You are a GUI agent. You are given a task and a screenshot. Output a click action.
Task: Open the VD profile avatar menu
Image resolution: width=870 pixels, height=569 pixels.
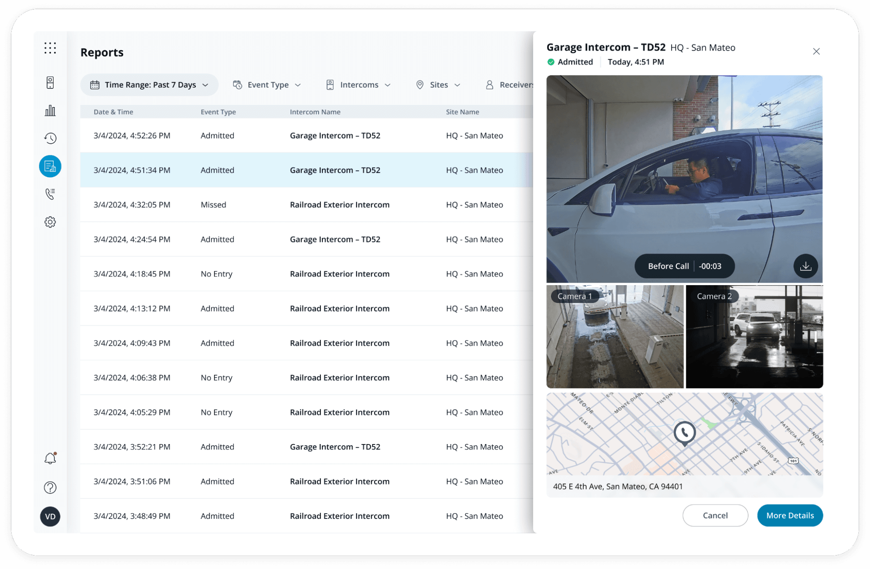click(50, 517)
